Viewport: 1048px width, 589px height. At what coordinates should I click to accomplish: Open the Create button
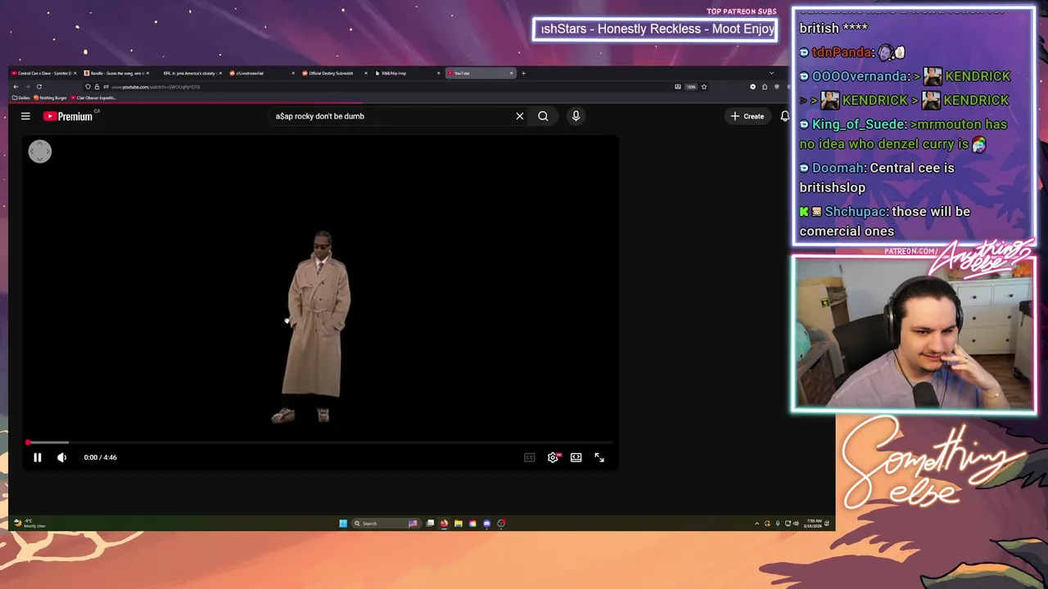[x=748, y=116]
